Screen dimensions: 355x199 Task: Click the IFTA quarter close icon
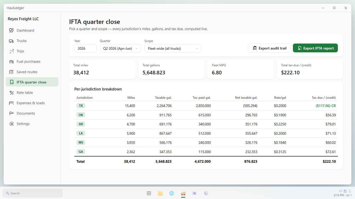click(x=11, y=82)
